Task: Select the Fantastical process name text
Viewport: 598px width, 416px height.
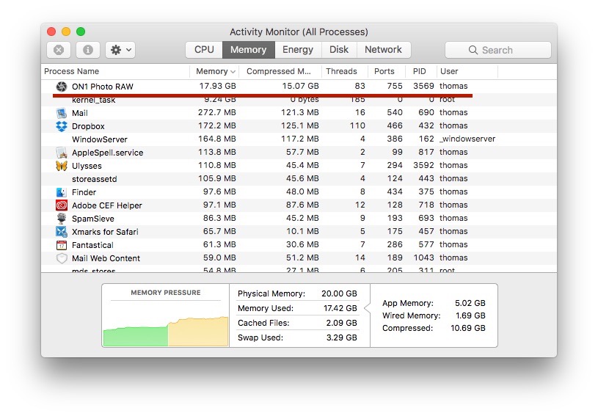Action: (92, 245)
